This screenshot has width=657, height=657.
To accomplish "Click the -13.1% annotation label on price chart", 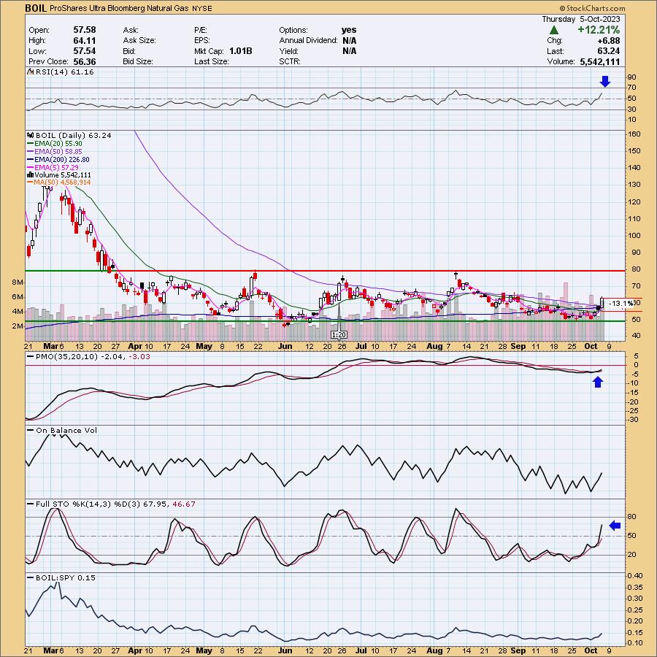I will [620, 304].
